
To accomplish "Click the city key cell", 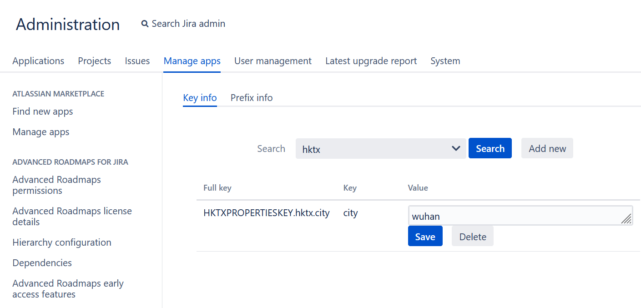I will [351, 213].
